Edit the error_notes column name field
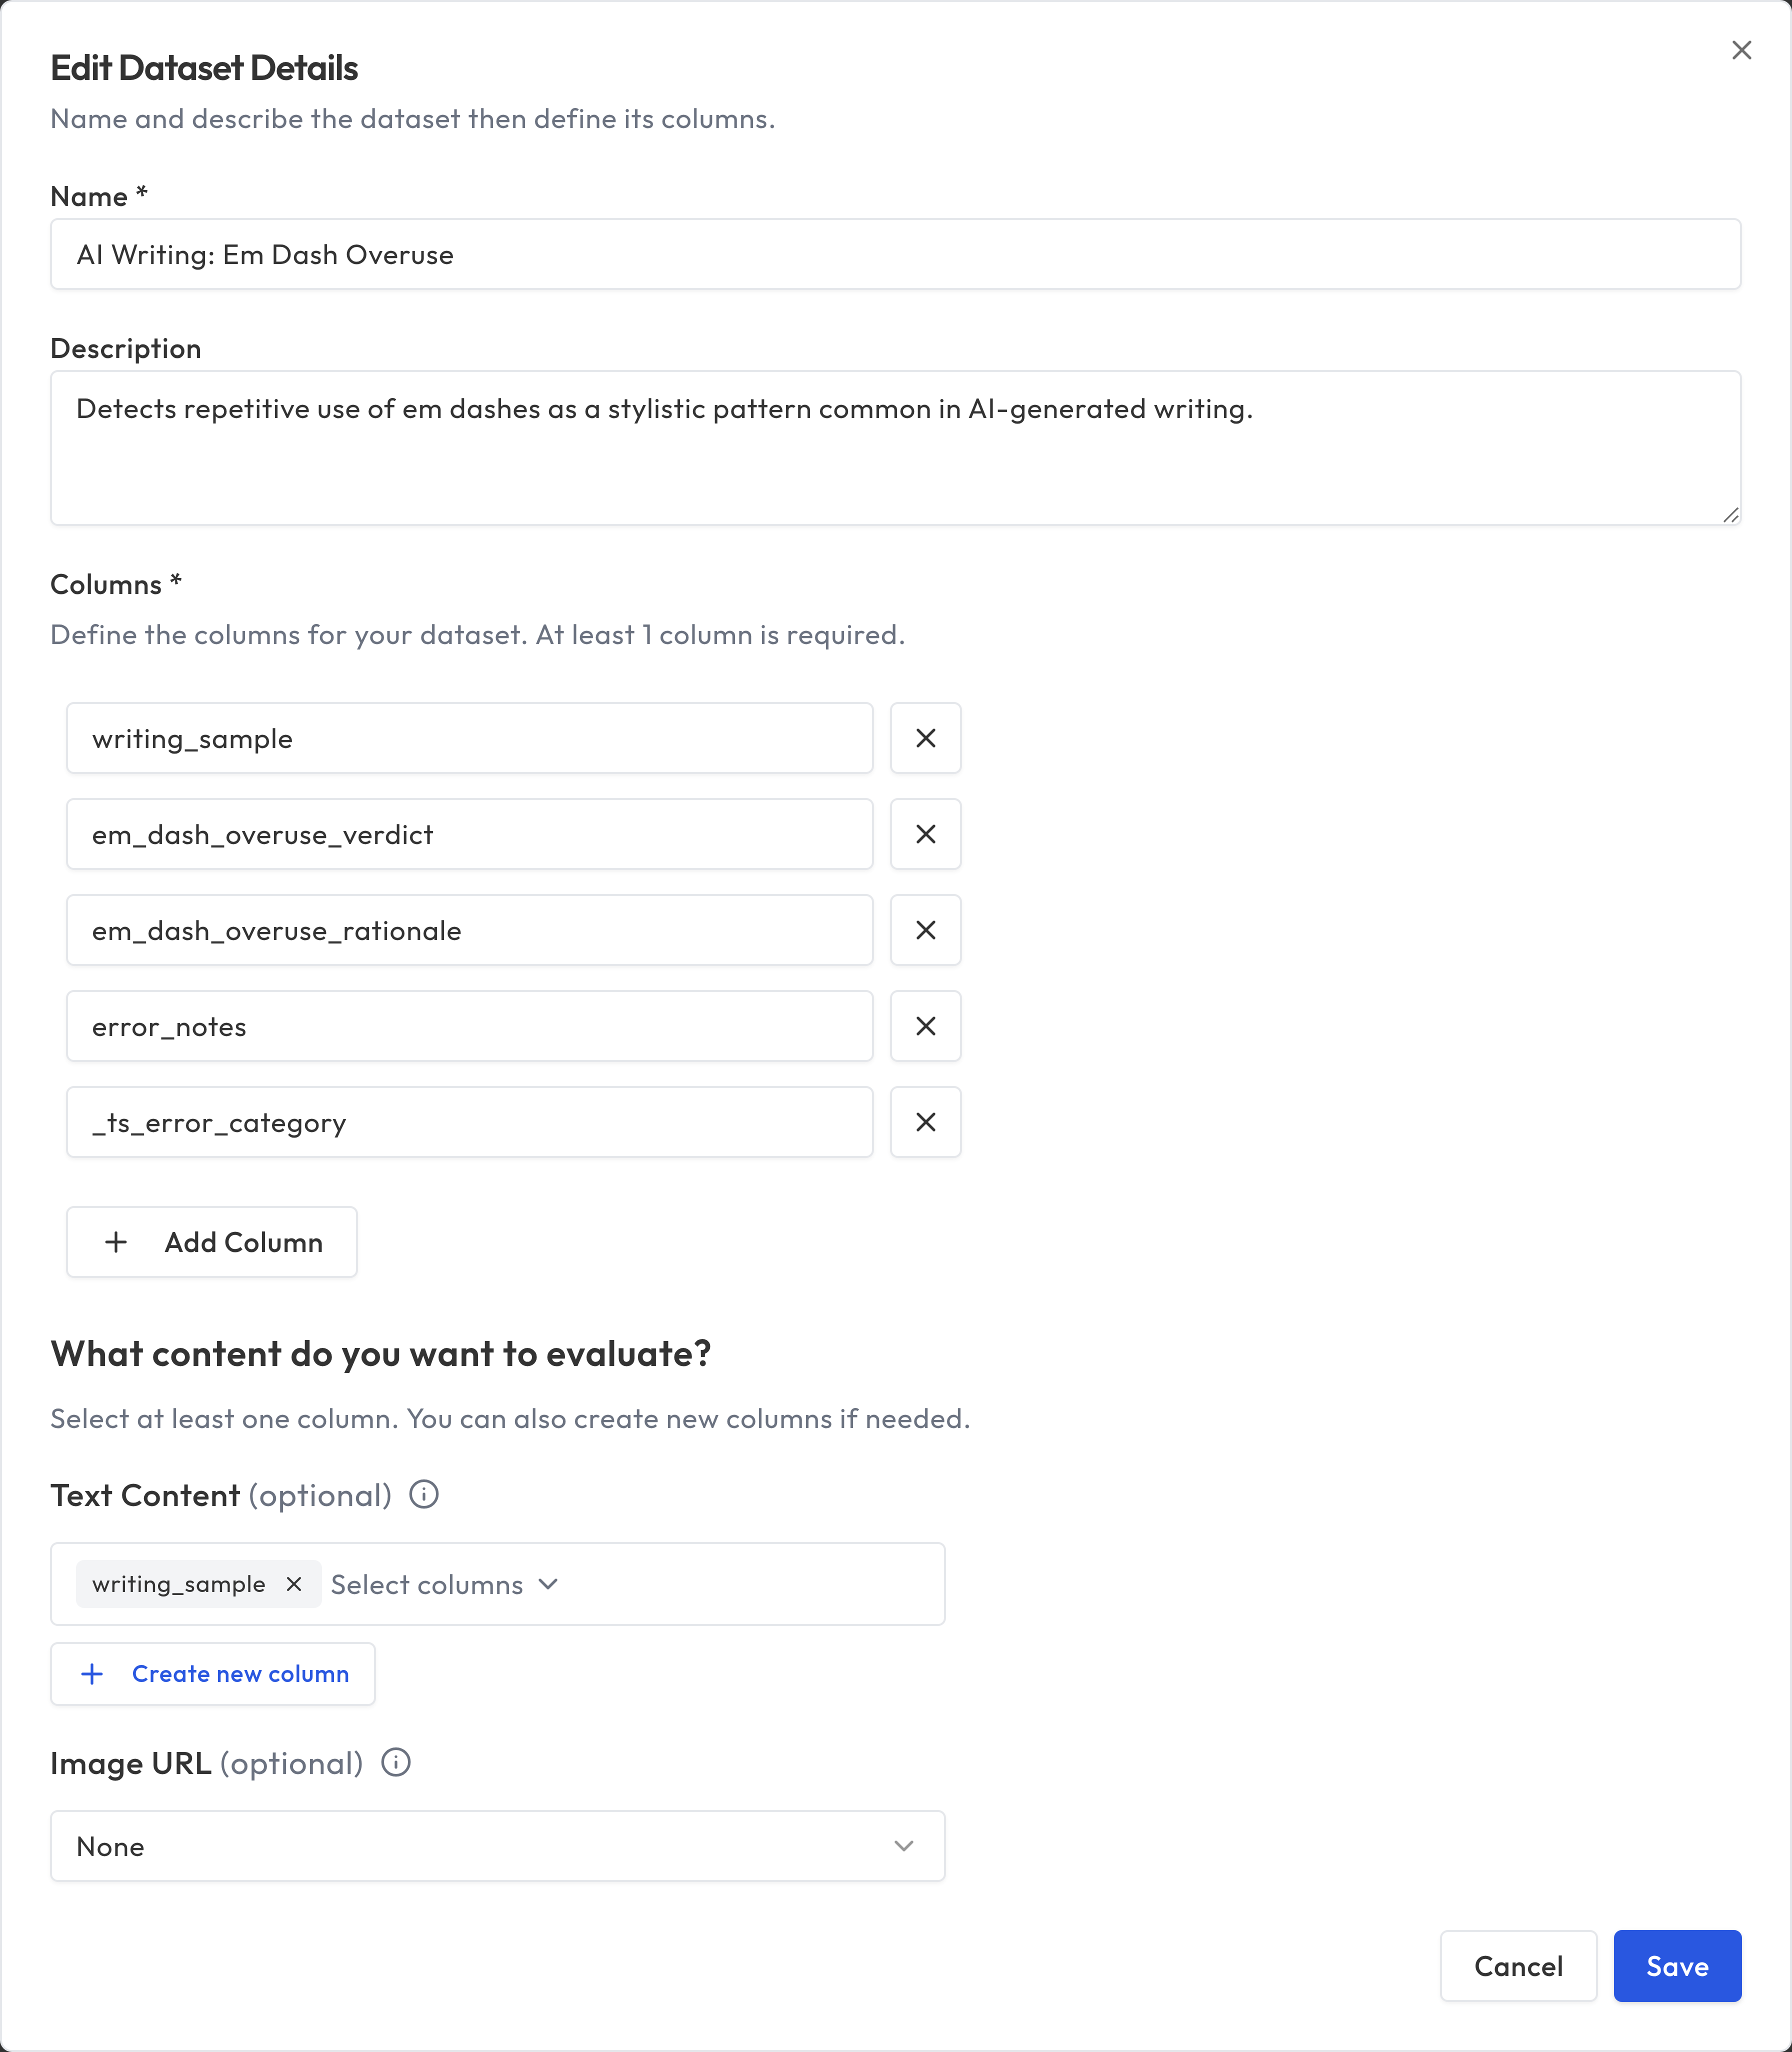Screen dimensions: 1792x2052 tap(469, 1026)
